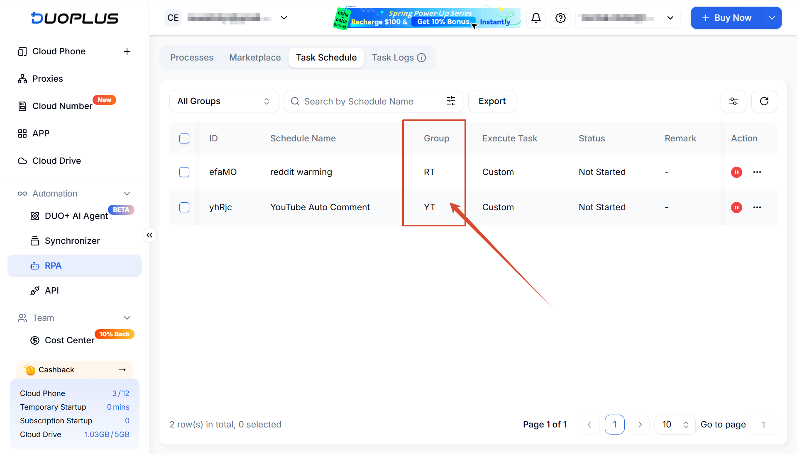Go to the previous page arrow
The width and height of the screenshot is (797, 454).
[589, 425]
